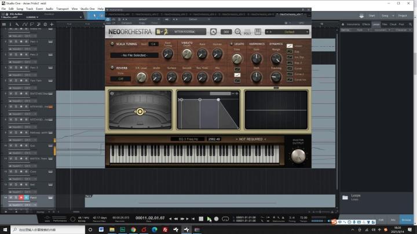Click the Harmonics Gain knob
Image resolution: width=417 pixels, height=234 pixels.
point(257,58)
